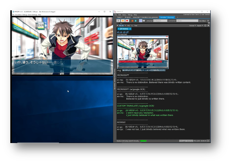Click the cropped OCR text image after img:
This screenshot has height=163, width=231.
coord(144,70)
